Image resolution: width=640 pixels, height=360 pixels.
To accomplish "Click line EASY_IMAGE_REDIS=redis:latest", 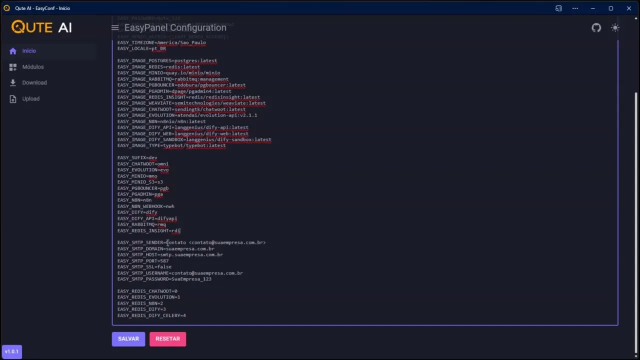I will point(158,66).
